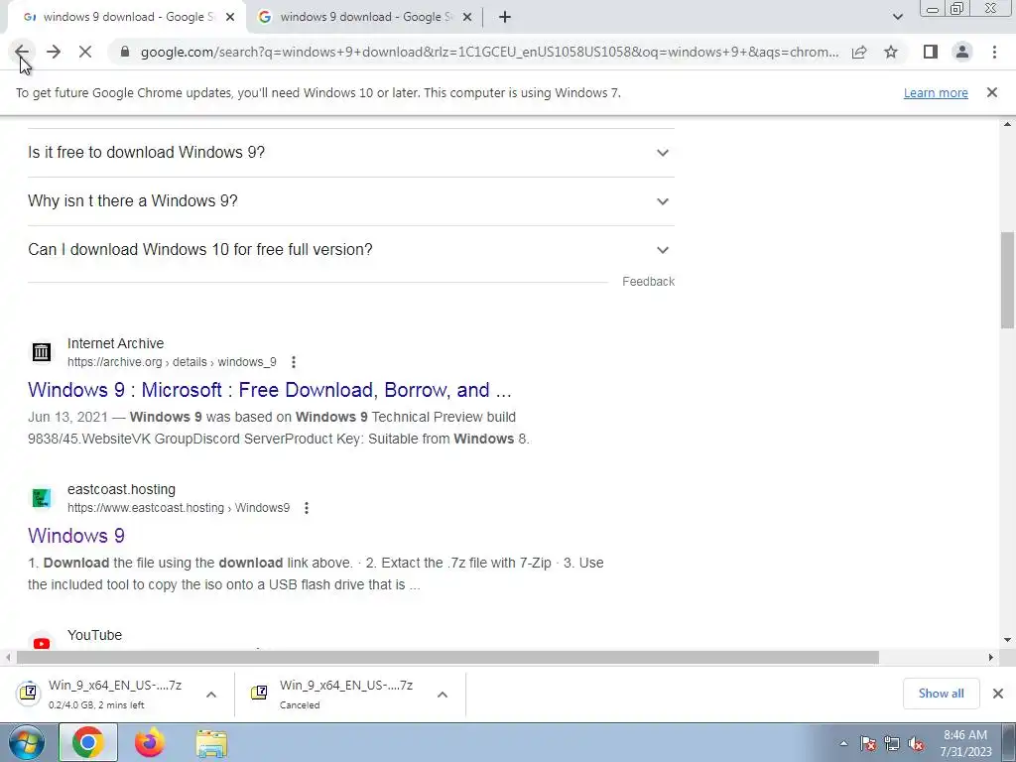Open the 'Windows 9' eastcoast.hosting result
The width and height of the screenshot is (1016, 762).
tap(76, 536)
